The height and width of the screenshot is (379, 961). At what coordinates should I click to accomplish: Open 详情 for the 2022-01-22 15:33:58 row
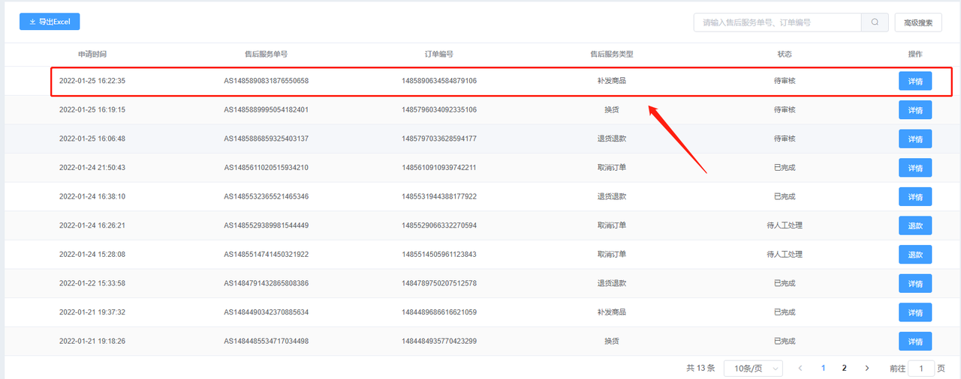[x=915, y=284]
